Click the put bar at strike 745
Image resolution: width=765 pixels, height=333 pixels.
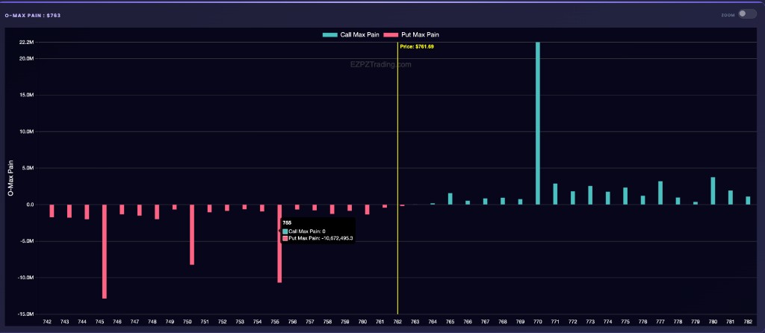pos(105,252)
